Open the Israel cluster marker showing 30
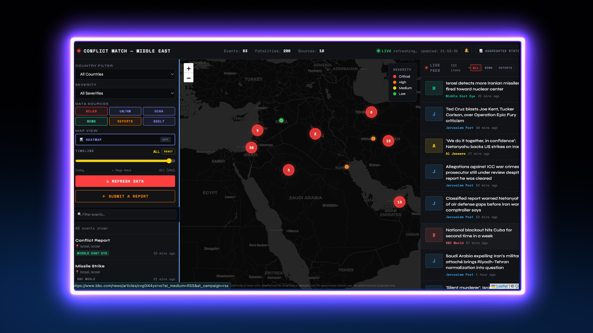Viewport: 593px width, 333px height. click(251, 148)
